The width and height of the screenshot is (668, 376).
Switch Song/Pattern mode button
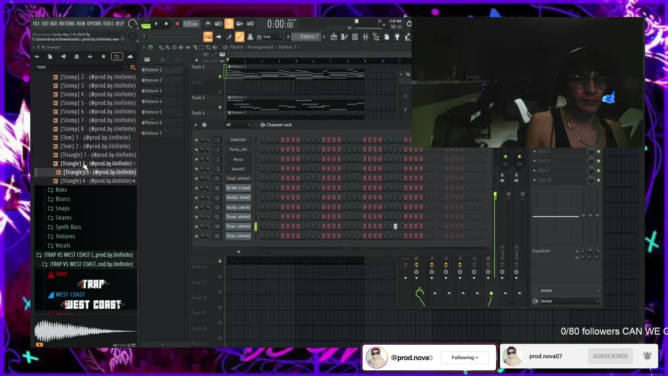(x=146, y=24)
